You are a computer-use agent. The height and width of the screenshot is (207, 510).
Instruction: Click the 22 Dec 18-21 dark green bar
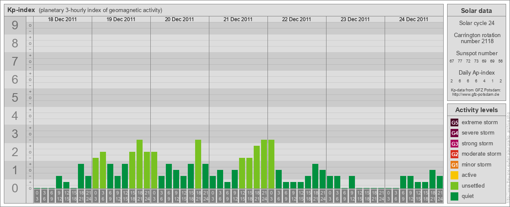[315, 176]
